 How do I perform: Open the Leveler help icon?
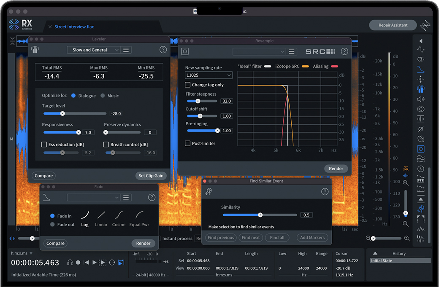coord(163,50)
